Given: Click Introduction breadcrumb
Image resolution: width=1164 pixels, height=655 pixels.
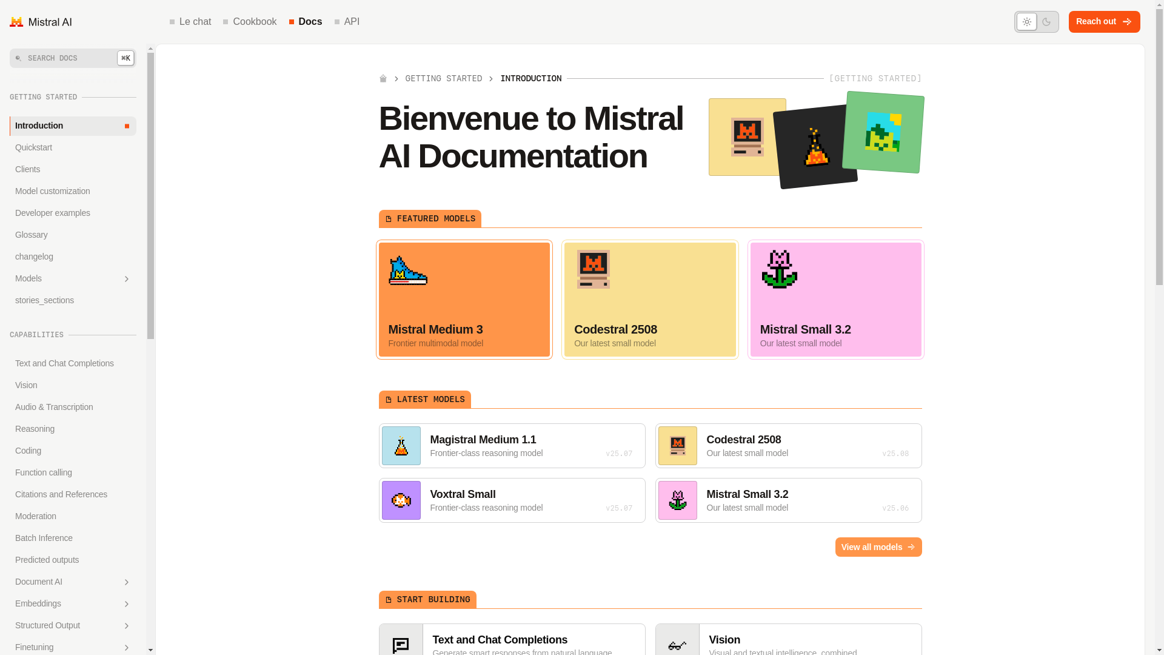Looking at the screenshot, I should tap(531, 79).
